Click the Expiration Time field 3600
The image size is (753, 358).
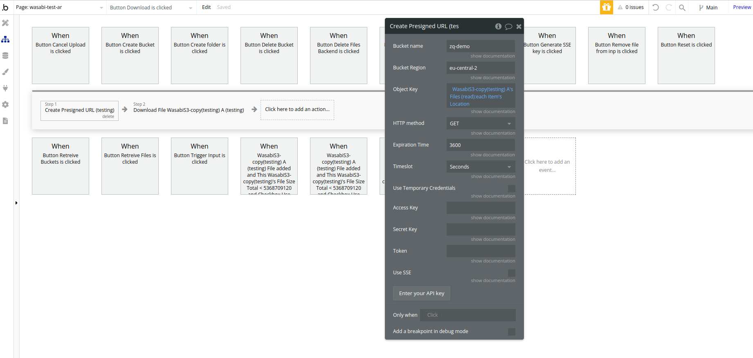[x=481, y=145]
